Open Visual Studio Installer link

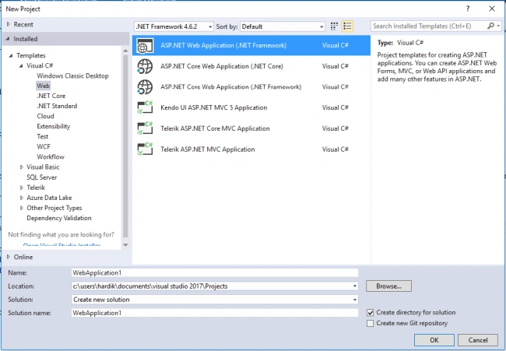pyautogui.click(x=62, y=245)
